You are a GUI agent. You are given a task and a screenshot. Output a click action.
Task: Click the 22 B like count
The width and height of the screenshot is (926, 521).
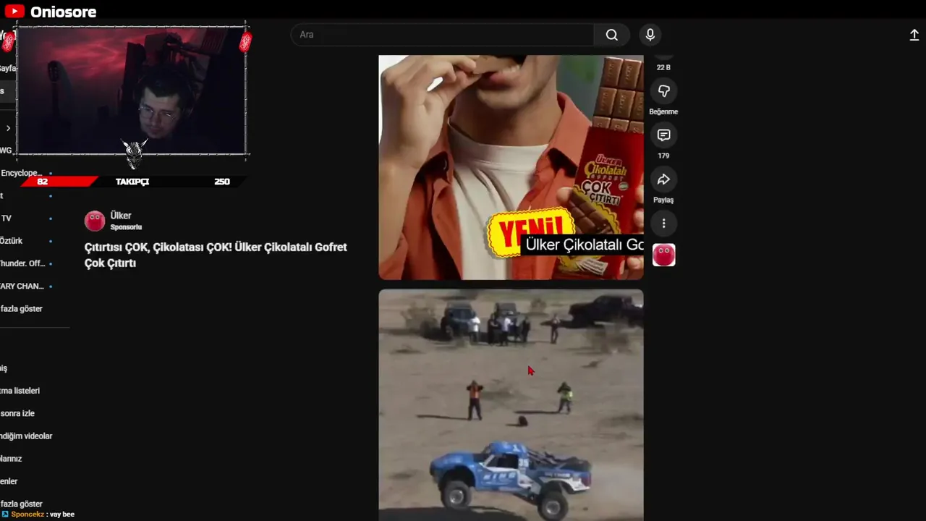click(663, 67)
